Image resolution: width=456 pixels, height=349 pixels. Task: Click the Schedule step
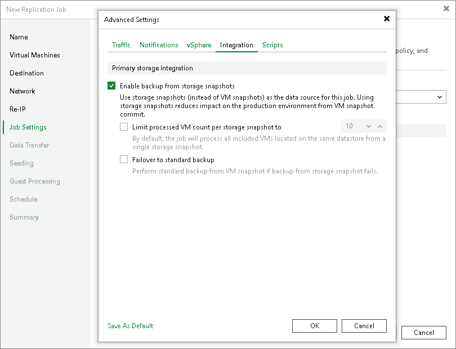point(23,199)
